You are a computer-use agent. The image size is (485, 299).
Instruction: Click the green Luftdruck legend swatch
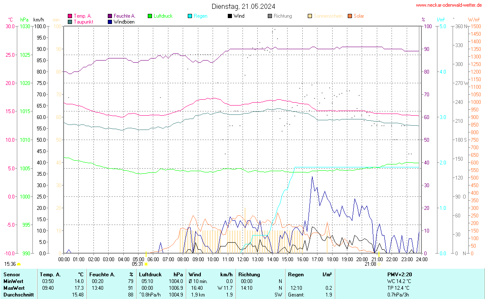click(x=150, y=16)
